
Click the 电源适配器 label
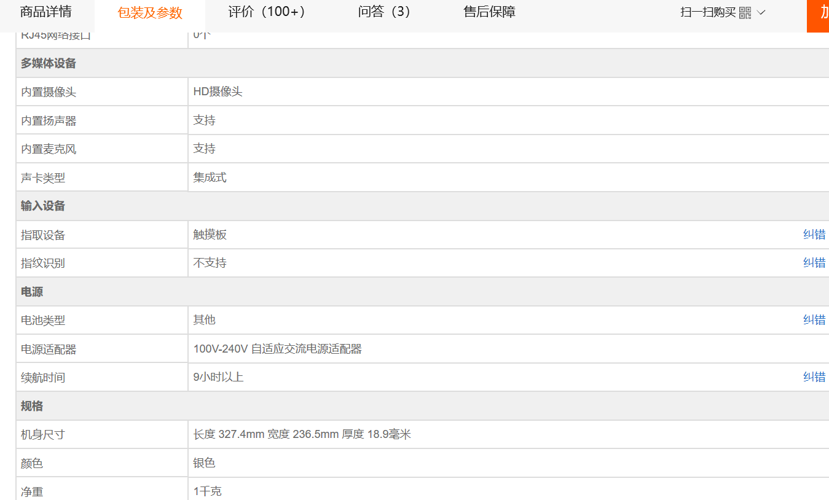(49, 350)
